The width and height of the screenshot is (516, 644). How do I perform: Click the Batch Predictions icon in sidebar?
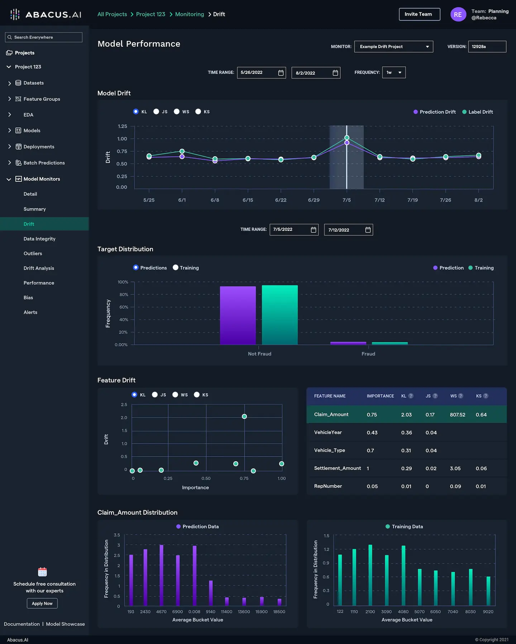coord(18,163)
